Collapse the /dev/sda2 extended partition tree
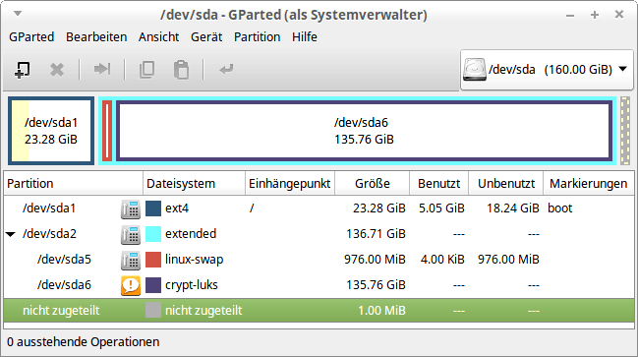This screenshot has height=357, width=638. coord(11,234)
